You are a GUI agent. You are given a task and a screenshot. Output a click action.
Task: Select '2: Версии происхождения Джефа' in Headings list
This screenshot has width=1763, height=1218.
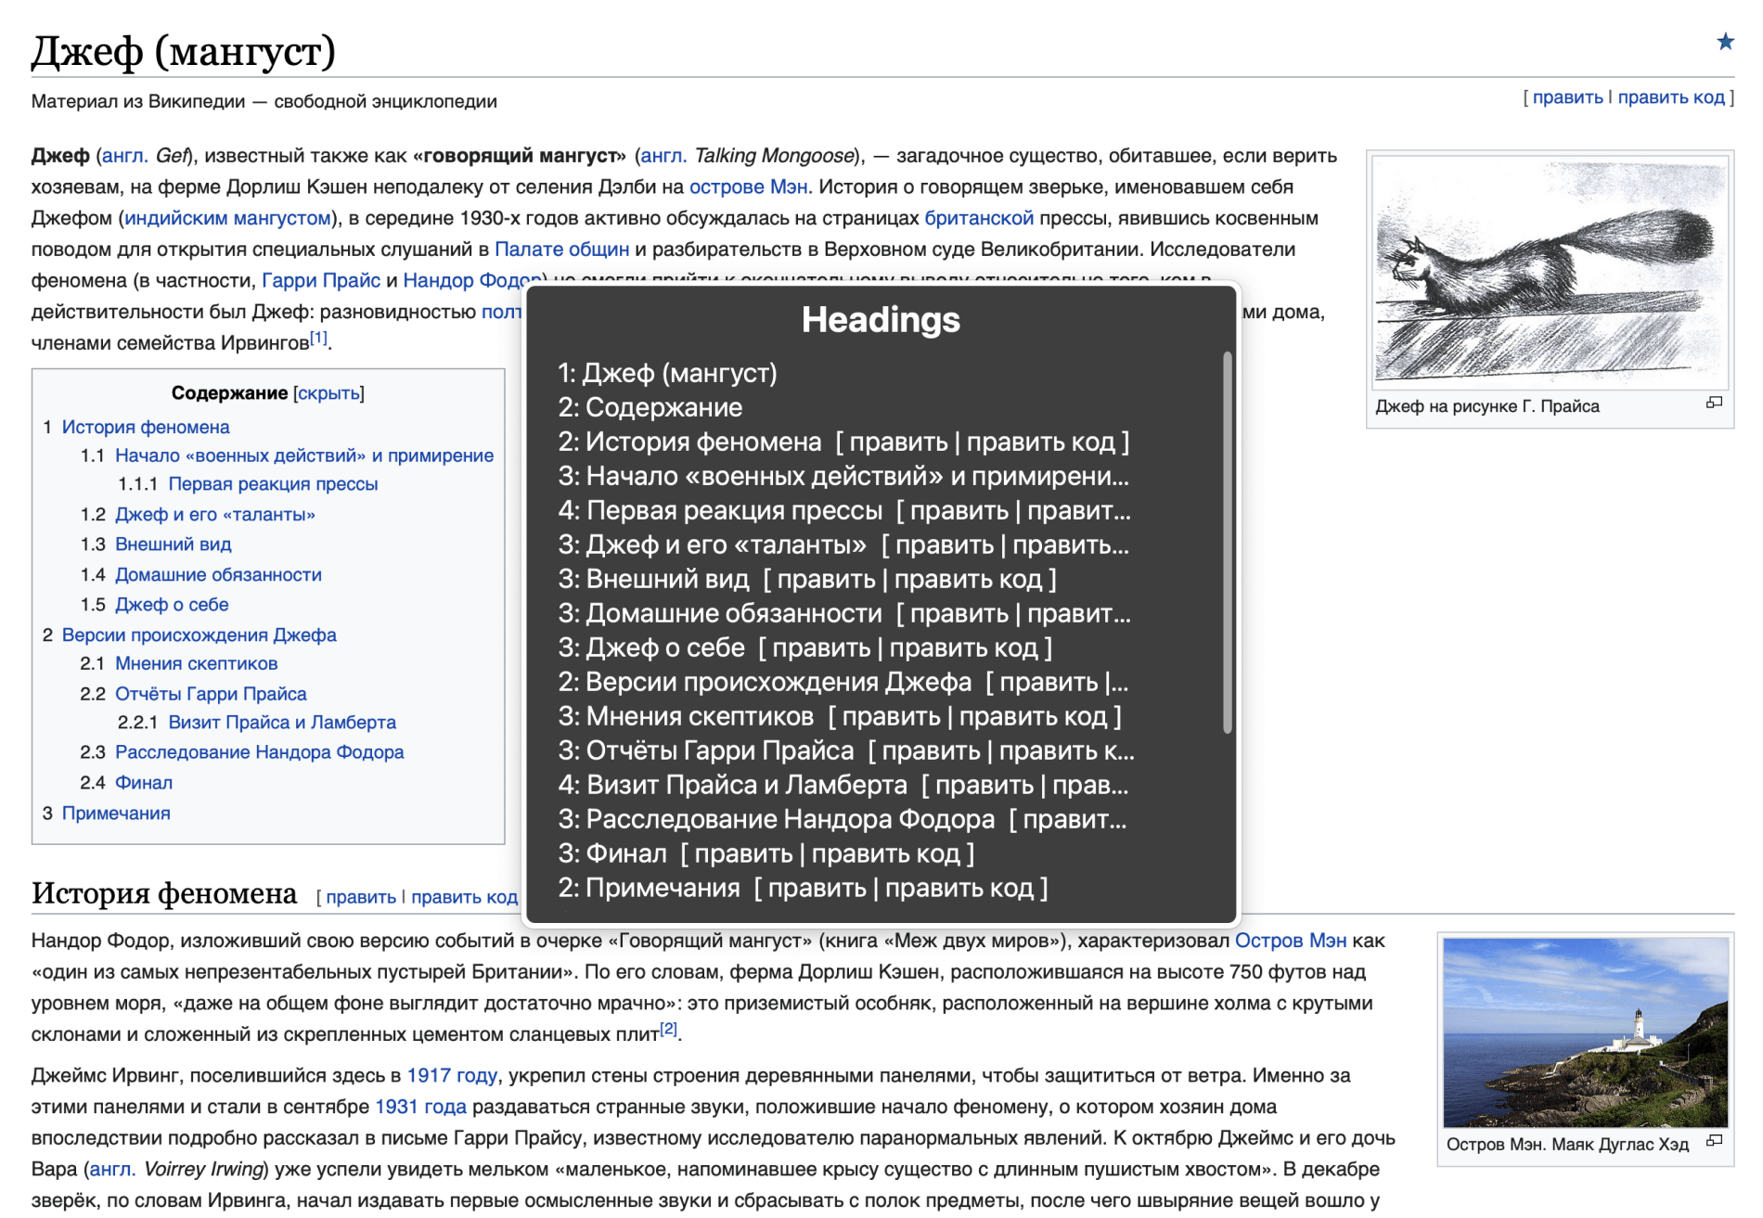click(x=843, y=682)
